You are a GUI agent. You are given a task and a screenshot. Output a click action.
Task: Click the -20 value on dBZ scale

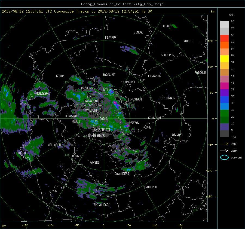[x=233, y=137]
